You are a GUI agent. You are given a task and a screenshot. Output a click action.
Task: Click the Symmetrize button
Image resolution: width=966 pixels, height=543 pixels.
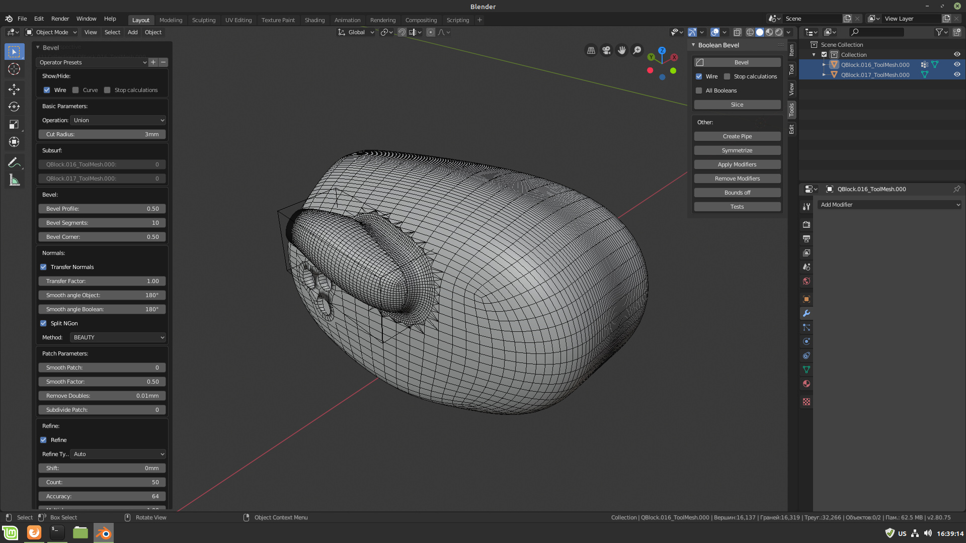(737, 150)
